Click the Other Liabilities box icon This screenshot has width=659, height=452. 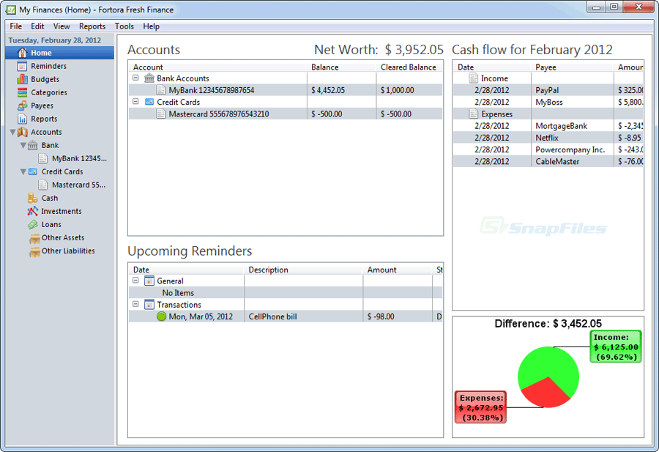[x=34, y=251]
